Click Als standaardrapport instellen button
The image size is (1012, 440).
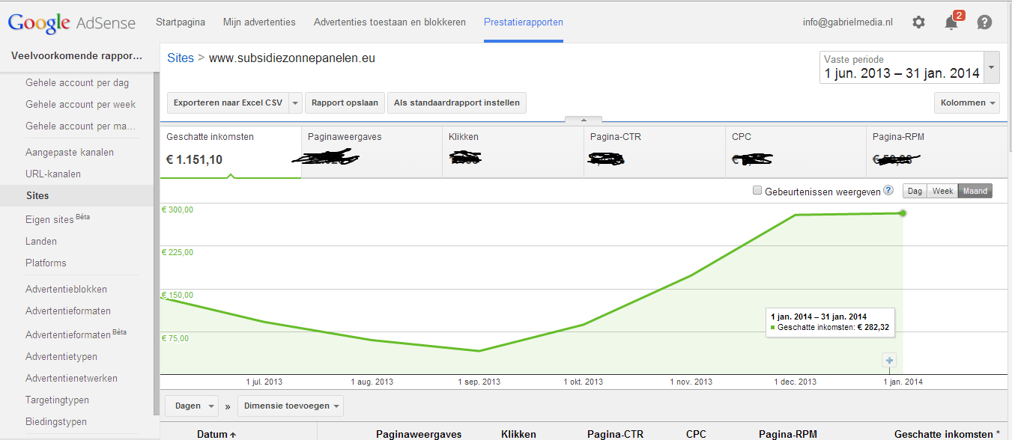tap(457, 103)
